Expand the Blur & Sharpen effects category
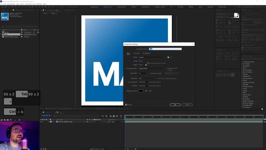Viewport: 266px width, 150px height. 242,70
